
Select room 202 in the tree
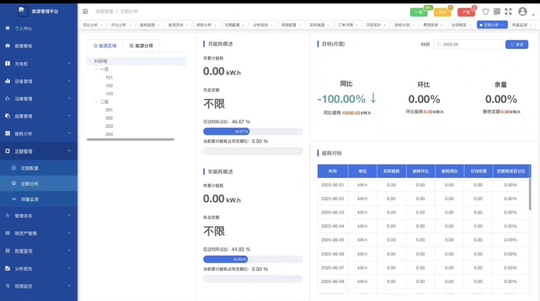point(109,118)
